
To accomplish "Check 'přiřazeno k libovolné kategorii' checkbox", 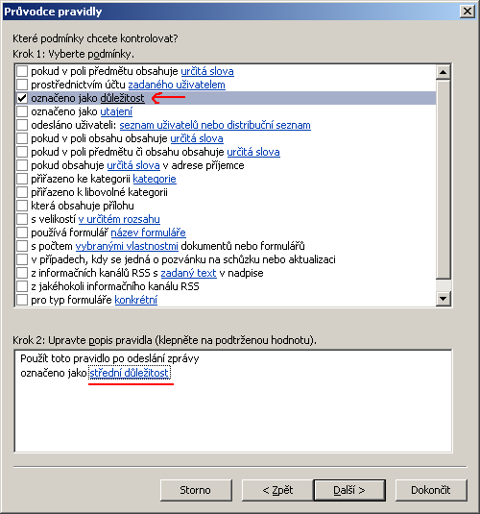I will tap(22, 192).
